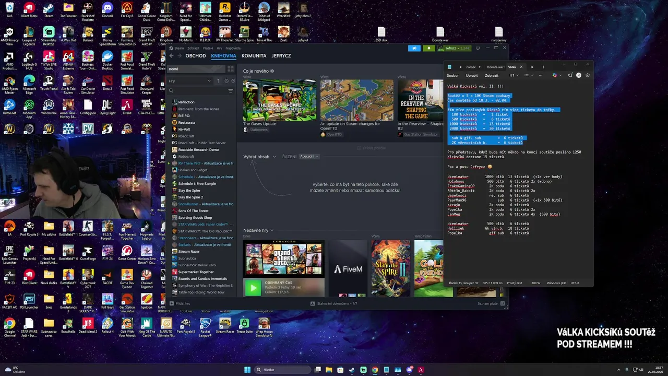The image size is (668, 376).
Task: Switch to KOMUNITA tab in Steam
Action: [254, 55]
